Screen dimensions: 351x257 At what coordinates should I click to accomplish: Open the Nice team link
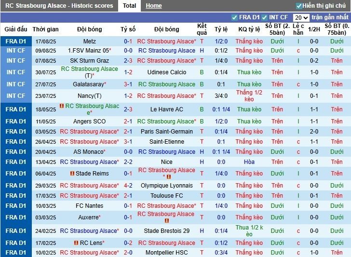click(167, 162)
